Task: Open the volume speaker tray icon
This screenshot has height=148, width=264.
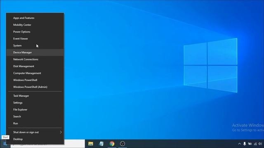Action: (260, 143)
